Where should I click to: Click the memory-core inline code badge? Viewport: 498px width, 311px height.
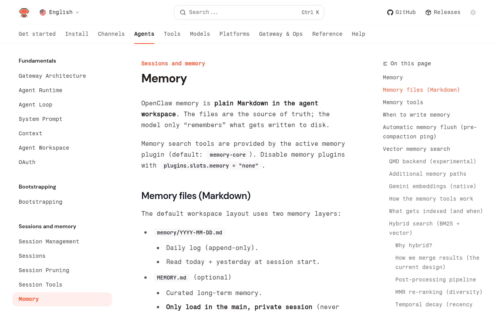click(228, 154)
